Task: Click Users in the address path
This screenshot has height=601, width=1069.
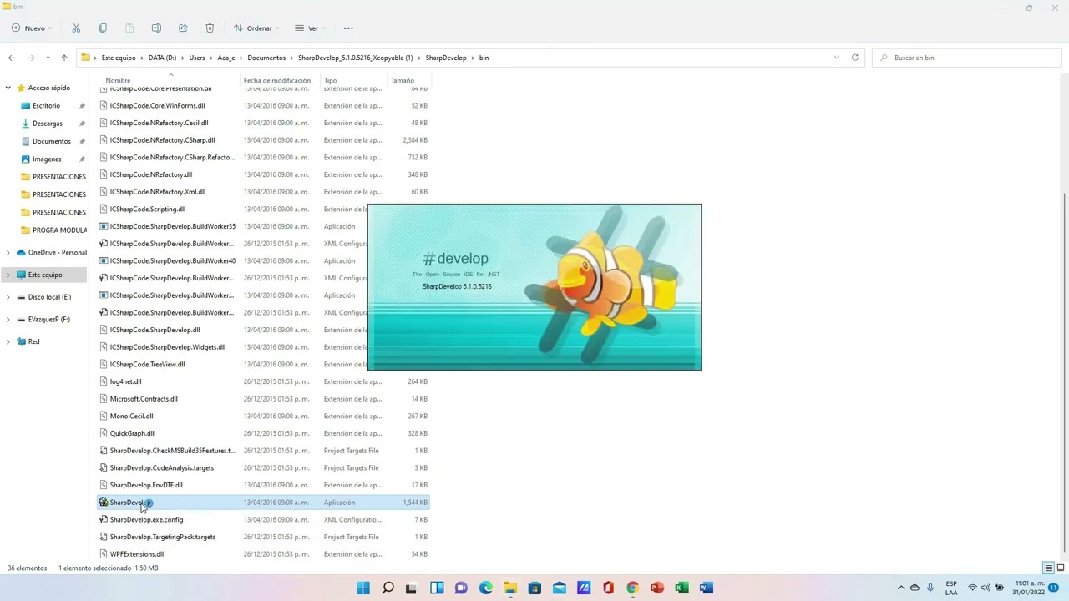Action: pos(197,58)
